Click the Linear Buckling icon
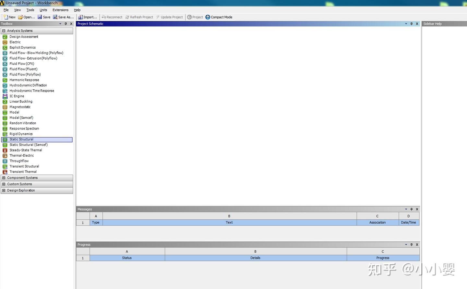 tap(5, 102)
